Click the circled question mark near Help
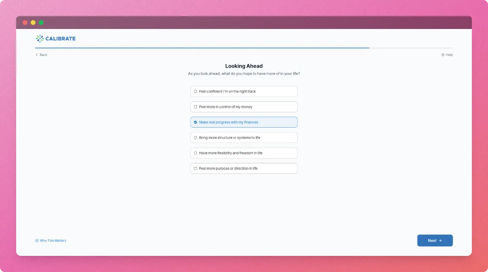 point(442,55)
